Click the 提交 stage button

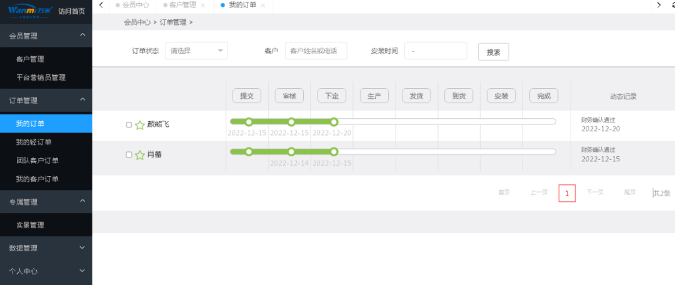click(x=247, y=96)
